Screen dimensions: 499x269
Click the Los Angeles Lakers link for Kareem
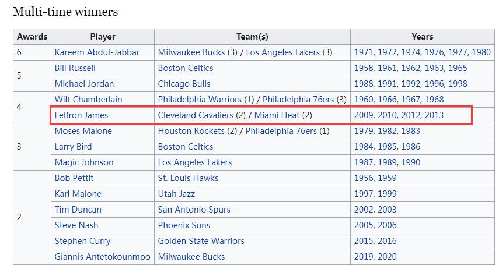[283, 52]
